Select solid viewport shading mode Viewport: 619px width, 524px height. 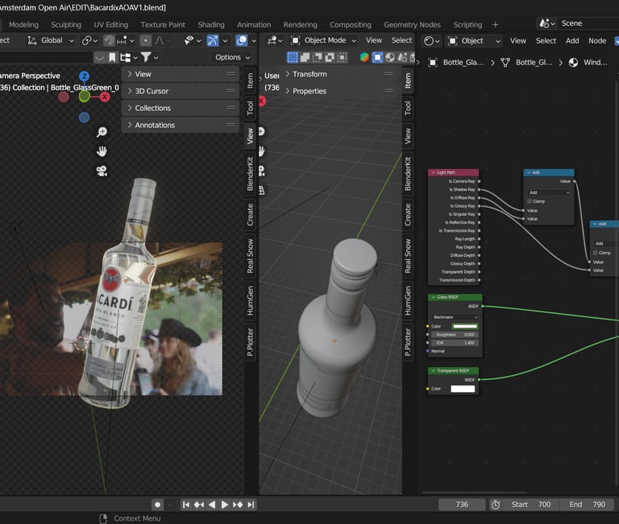(x=377, y=58)
